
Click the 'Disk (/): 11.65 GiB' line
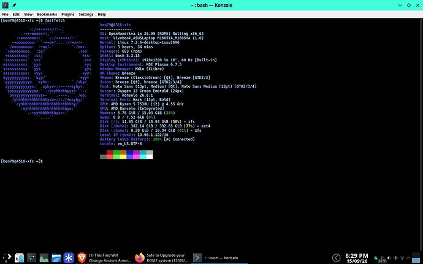pos(147,122)
